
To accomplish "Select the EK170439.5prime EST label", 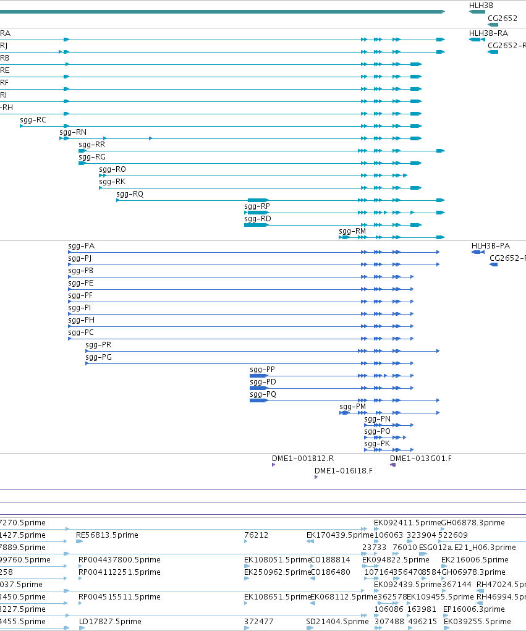I will point(340,535).
